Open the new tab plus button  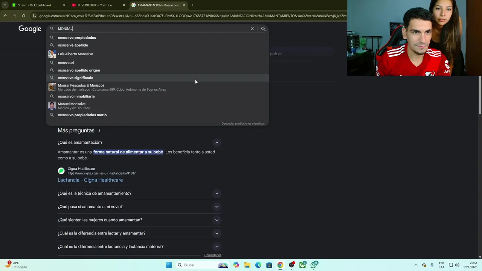click(x=192, y=5)
